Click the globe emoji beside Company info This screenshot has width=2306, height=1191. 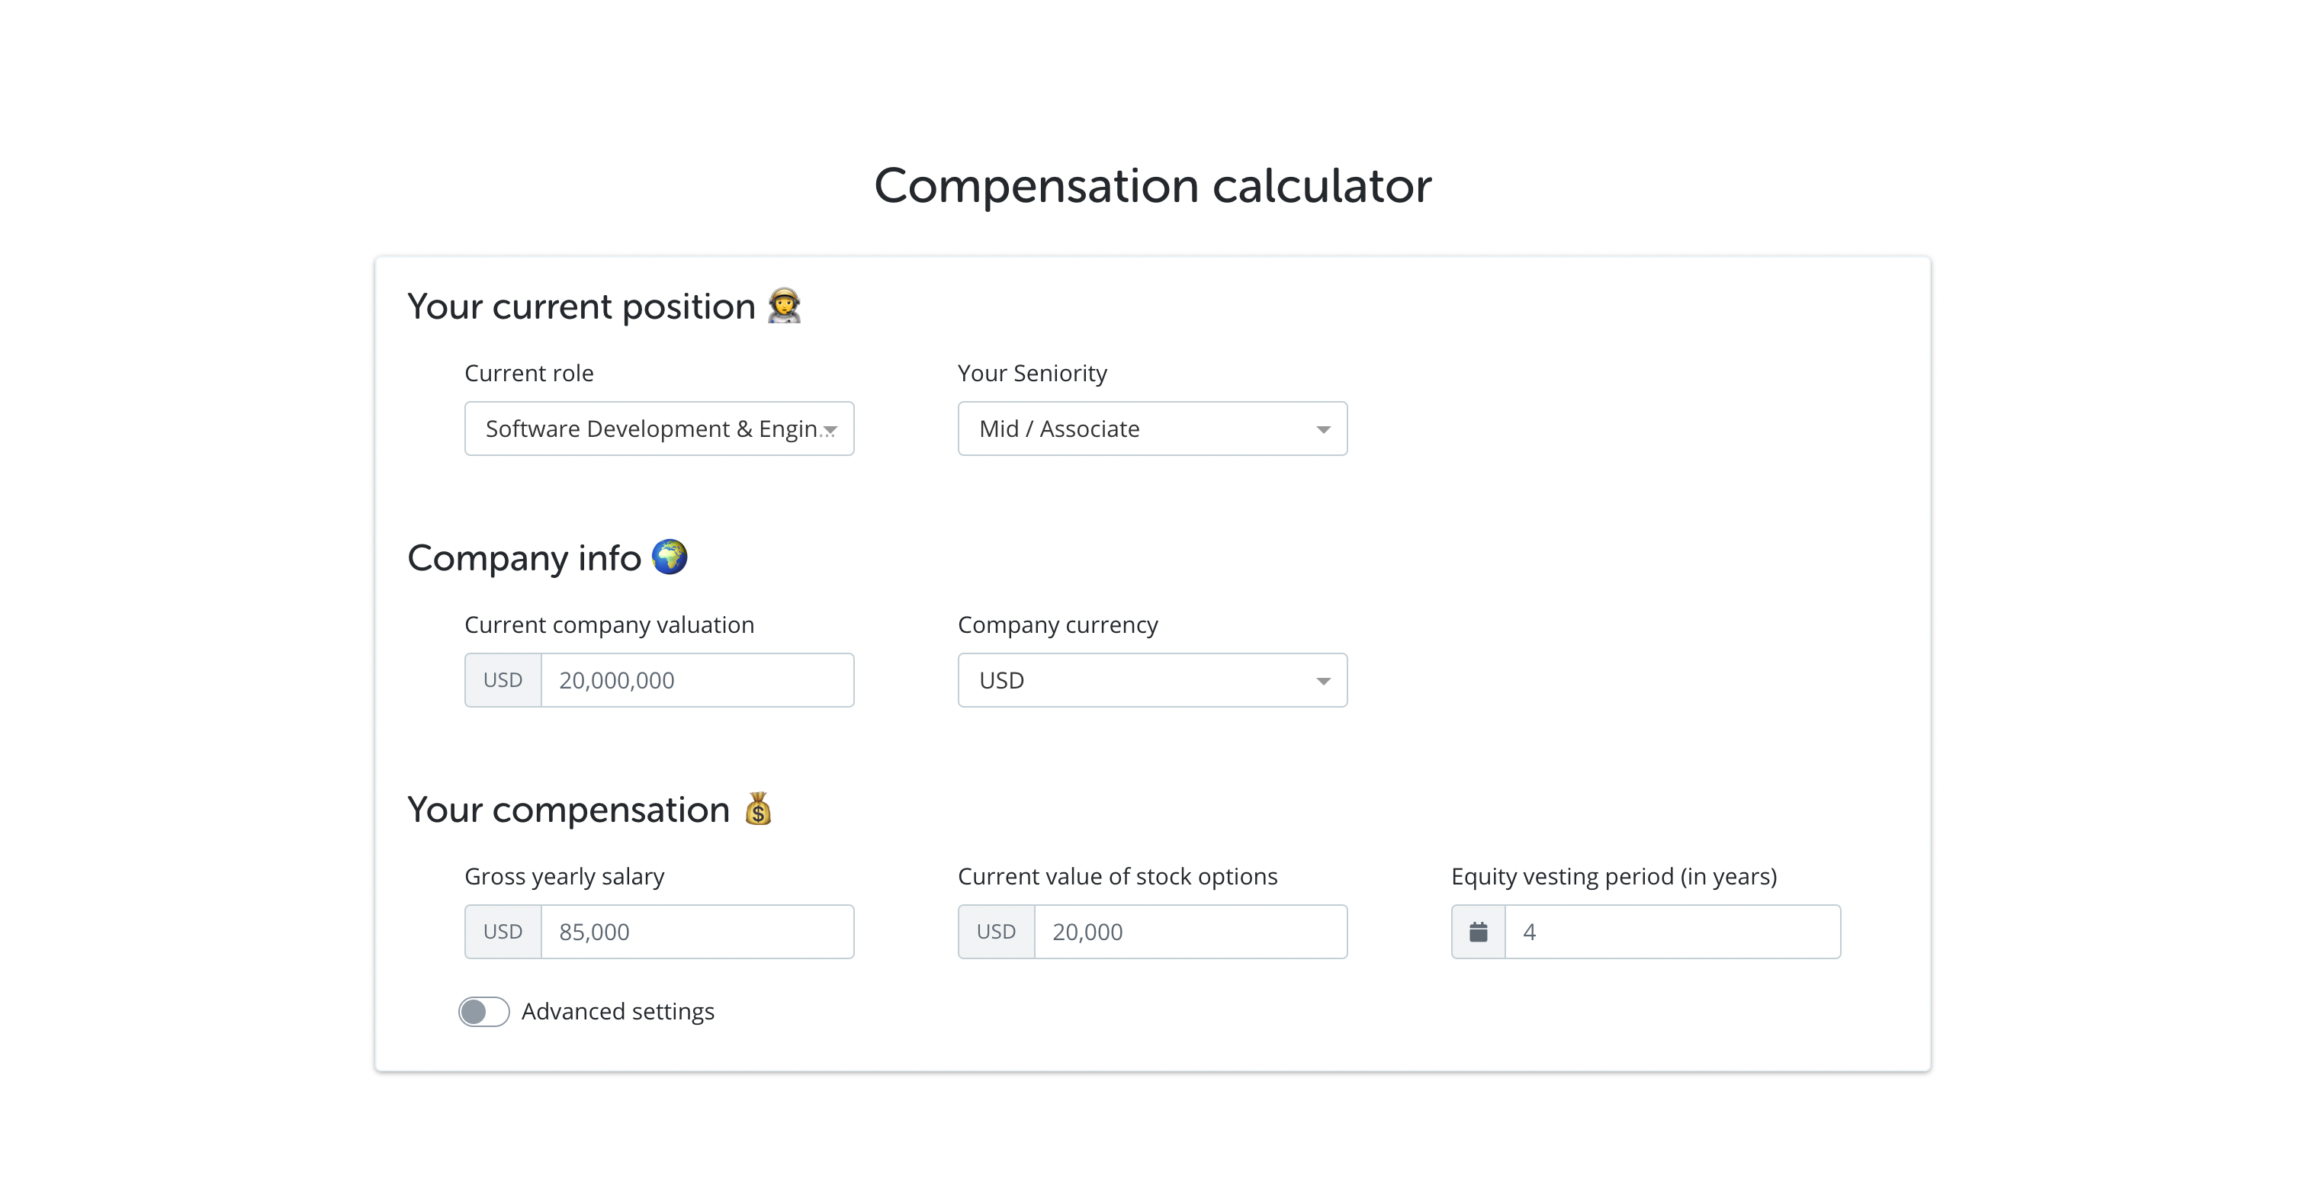pyautogui.click(x=670, y=557)
